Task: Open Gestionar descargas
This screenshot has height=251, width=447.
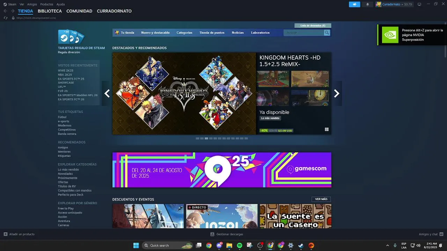Action: 227,234
